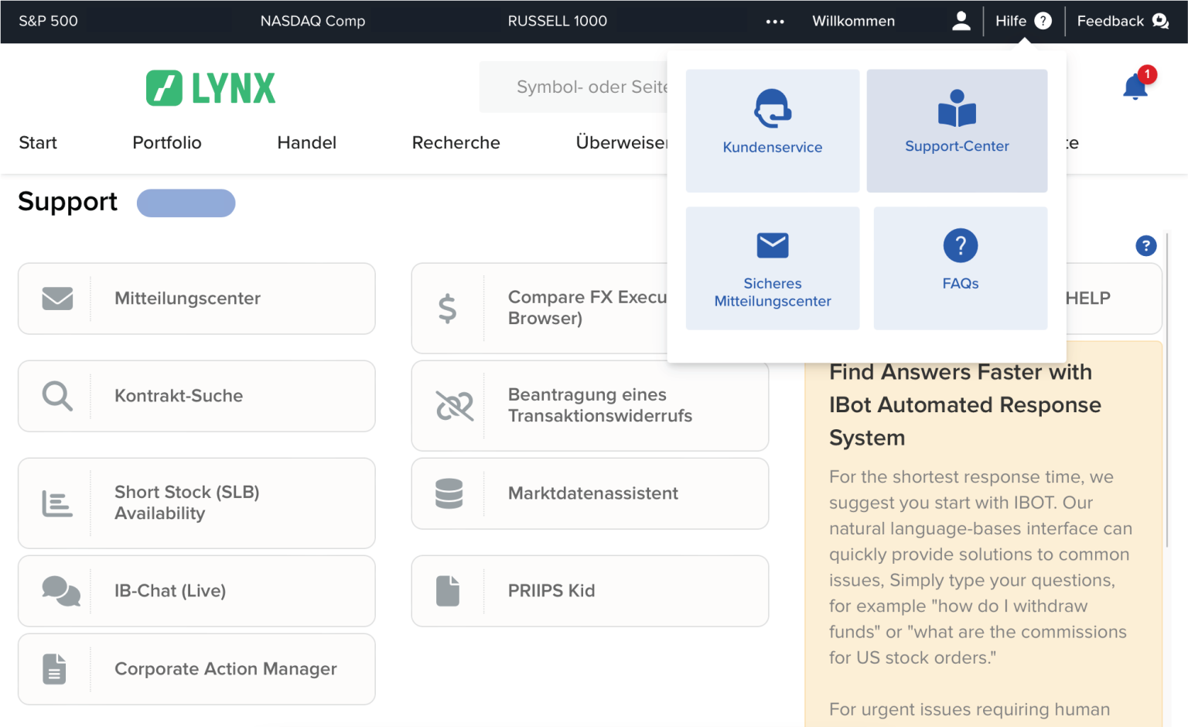Click the Find Answers Faster heading
This screenshot has height=727, width=1188.
pos(965,404)
